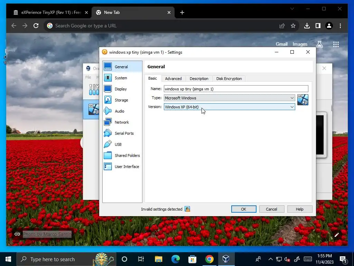Switch to the Description tab
The height and width of the screenshot is (266, 354).
point(199,79)
